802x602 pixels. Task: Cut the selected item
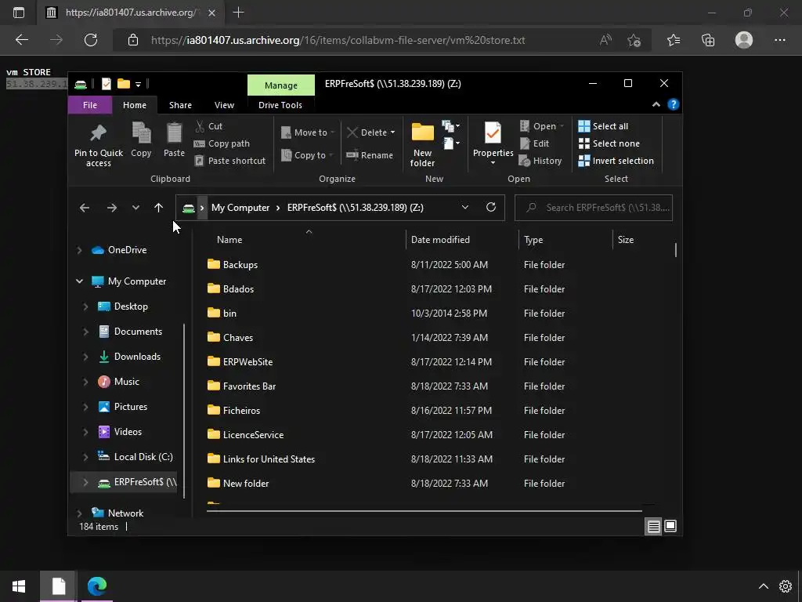coord(208,126)
